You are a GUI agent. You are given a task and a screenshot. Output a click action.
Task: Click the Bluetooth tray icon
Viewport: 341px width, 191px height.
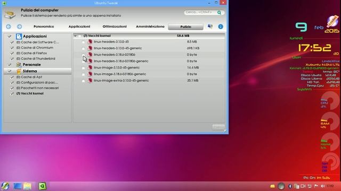point(290,186)
